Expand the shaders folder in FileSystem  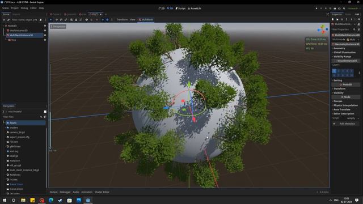6,127
